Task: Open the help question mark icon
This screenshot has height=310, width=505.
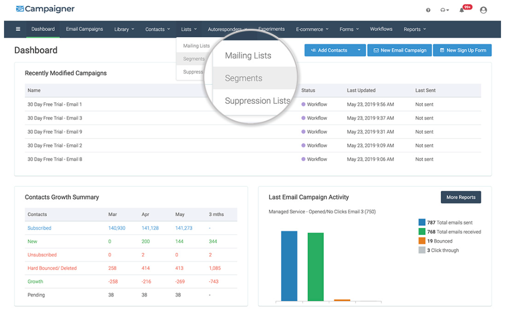Action: click(x=428, y=10)
